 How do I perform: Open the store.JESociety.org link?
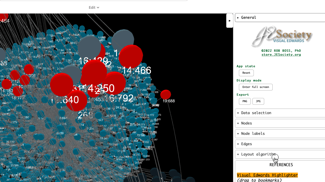281,55
